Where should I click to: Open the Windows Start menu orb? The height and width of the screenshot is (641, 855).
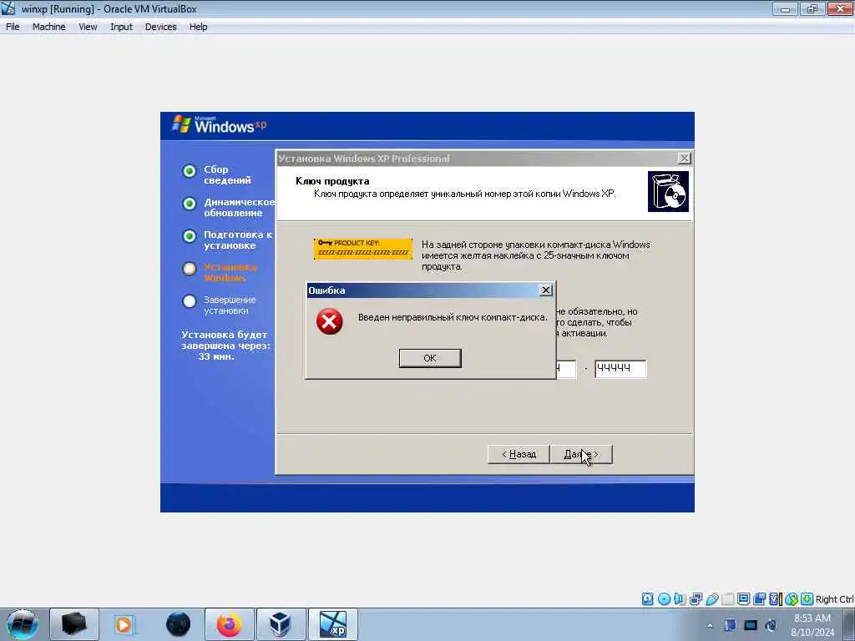22,624
